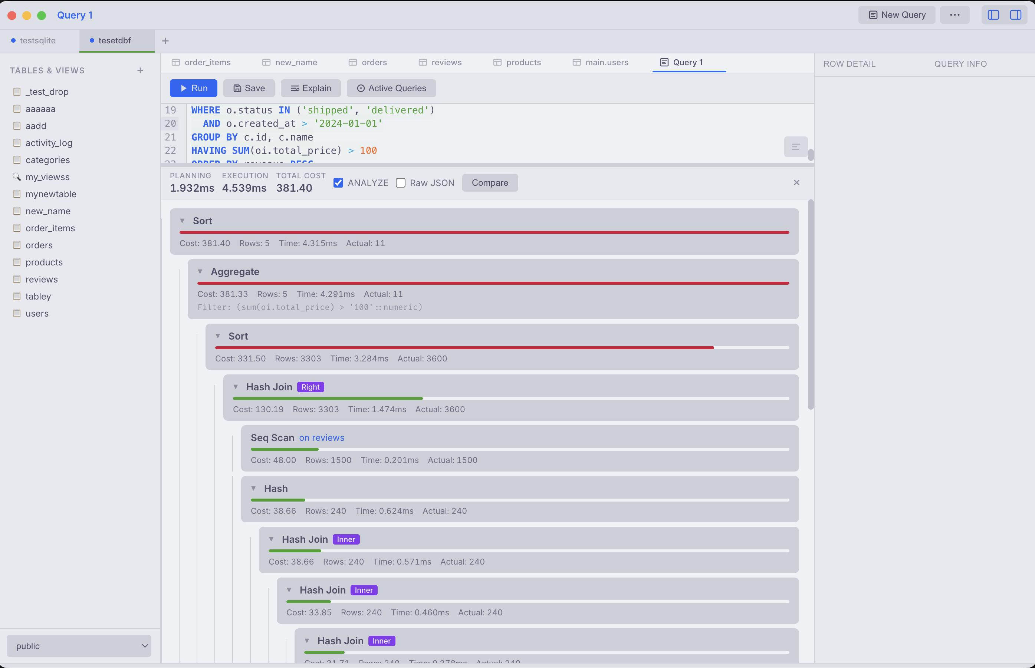This screenshot has height=668, width=1035.
Task: Collapse the Hash node
Action: (x=253, y=489)
